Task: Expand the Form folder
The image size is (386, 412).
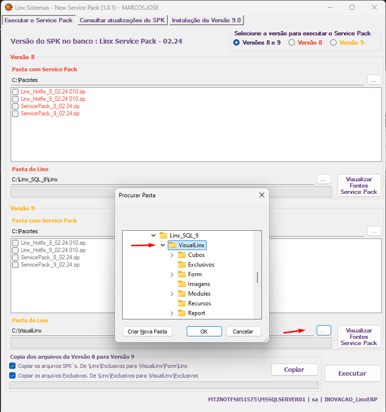Action: pyautogui.click(x=172, y=274)
